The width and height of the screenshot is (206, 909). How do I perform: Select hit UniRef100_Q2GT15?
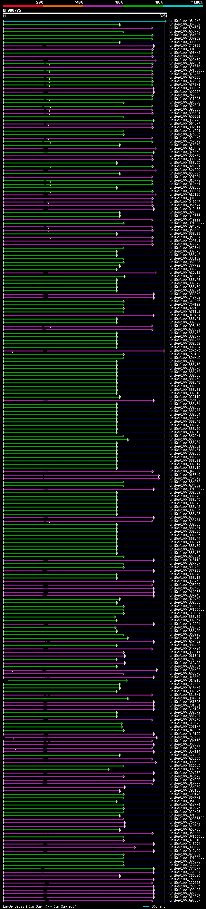point(184,397)
